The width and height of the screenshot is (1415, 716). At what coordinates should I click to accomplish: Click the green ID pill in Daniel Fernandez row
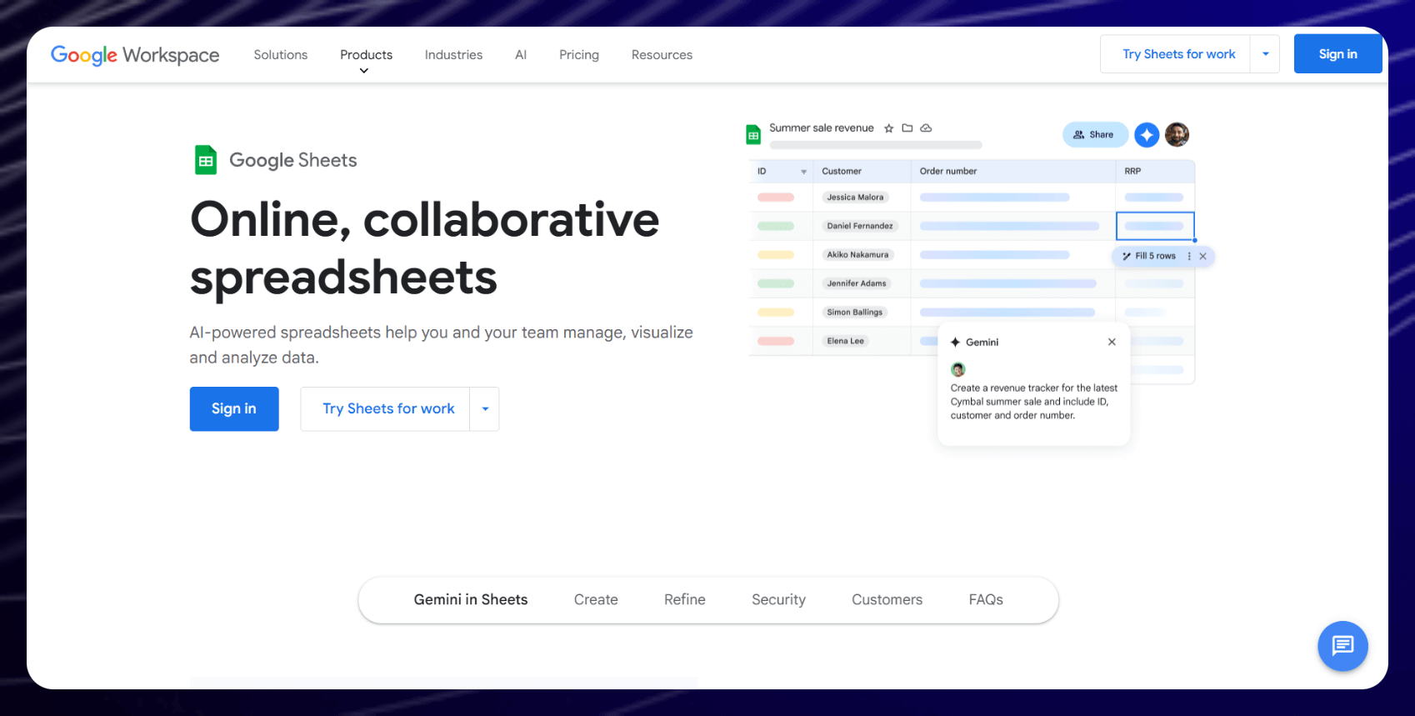(776, 226)
